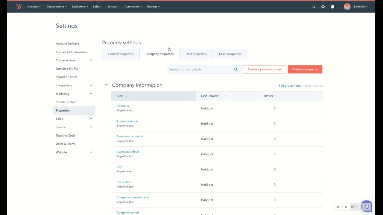Pause the screen recording
This screenshot has width=383, height=215.
pos(338,207)
